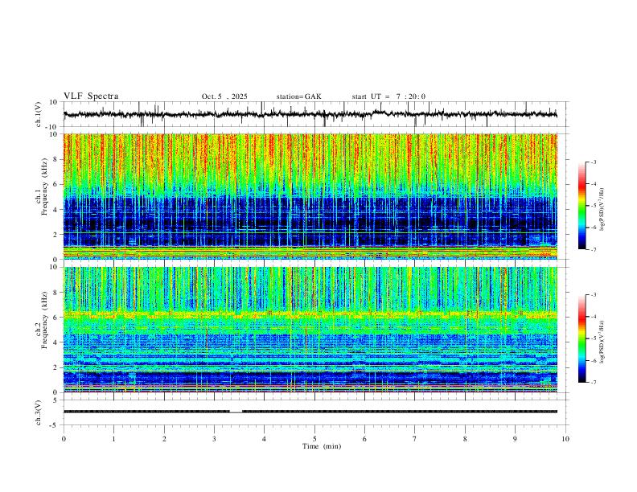
Task: Click the gap in the ch.3 trace
Action: coord(236,412)
